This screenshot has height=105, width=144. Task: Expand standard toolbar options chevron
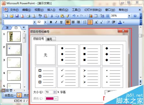(141, 16)
